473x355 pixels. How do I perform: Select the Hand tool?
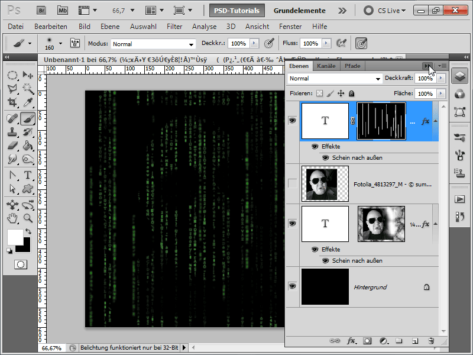coord(12,218)
